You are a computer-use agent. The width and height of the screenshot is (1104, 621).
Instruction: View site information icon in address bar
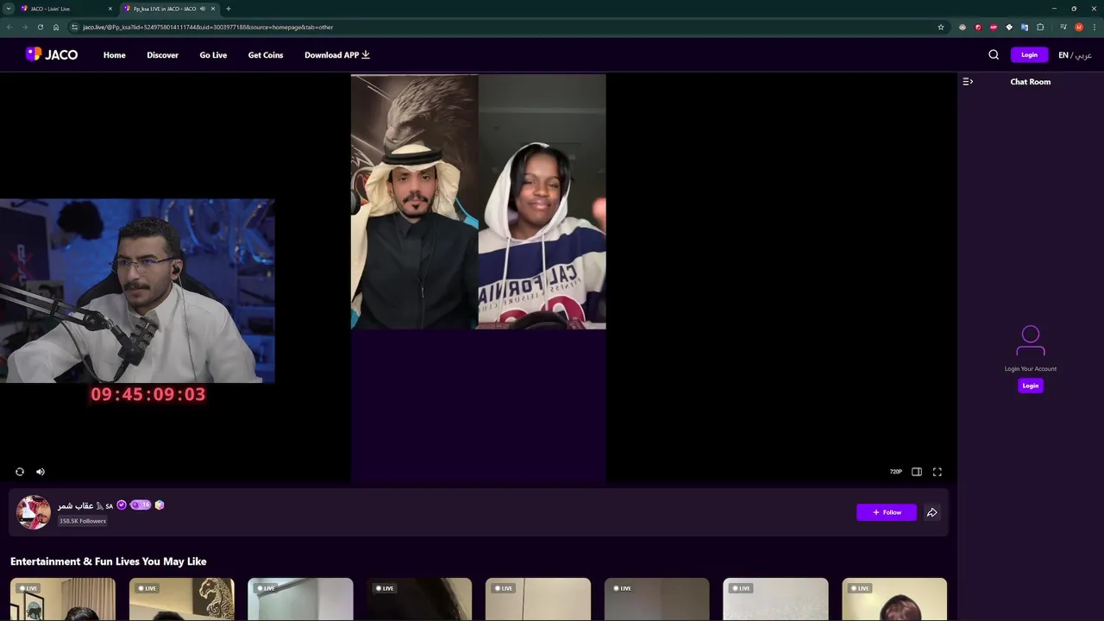(74, 27)
